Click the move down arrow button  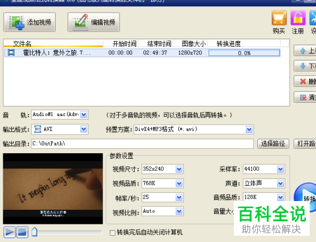click(305, 66)
